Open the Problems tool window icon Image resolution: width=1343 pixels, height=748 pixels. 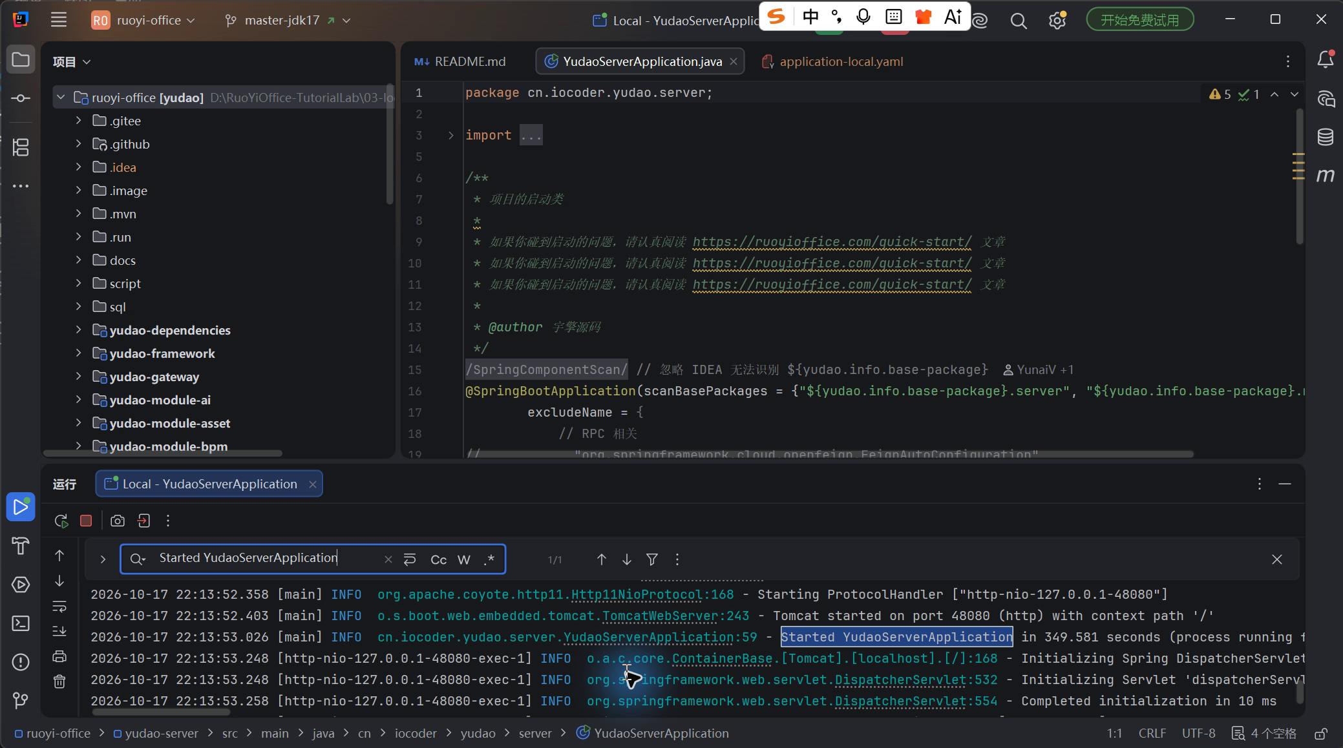(x=21, y=662)
